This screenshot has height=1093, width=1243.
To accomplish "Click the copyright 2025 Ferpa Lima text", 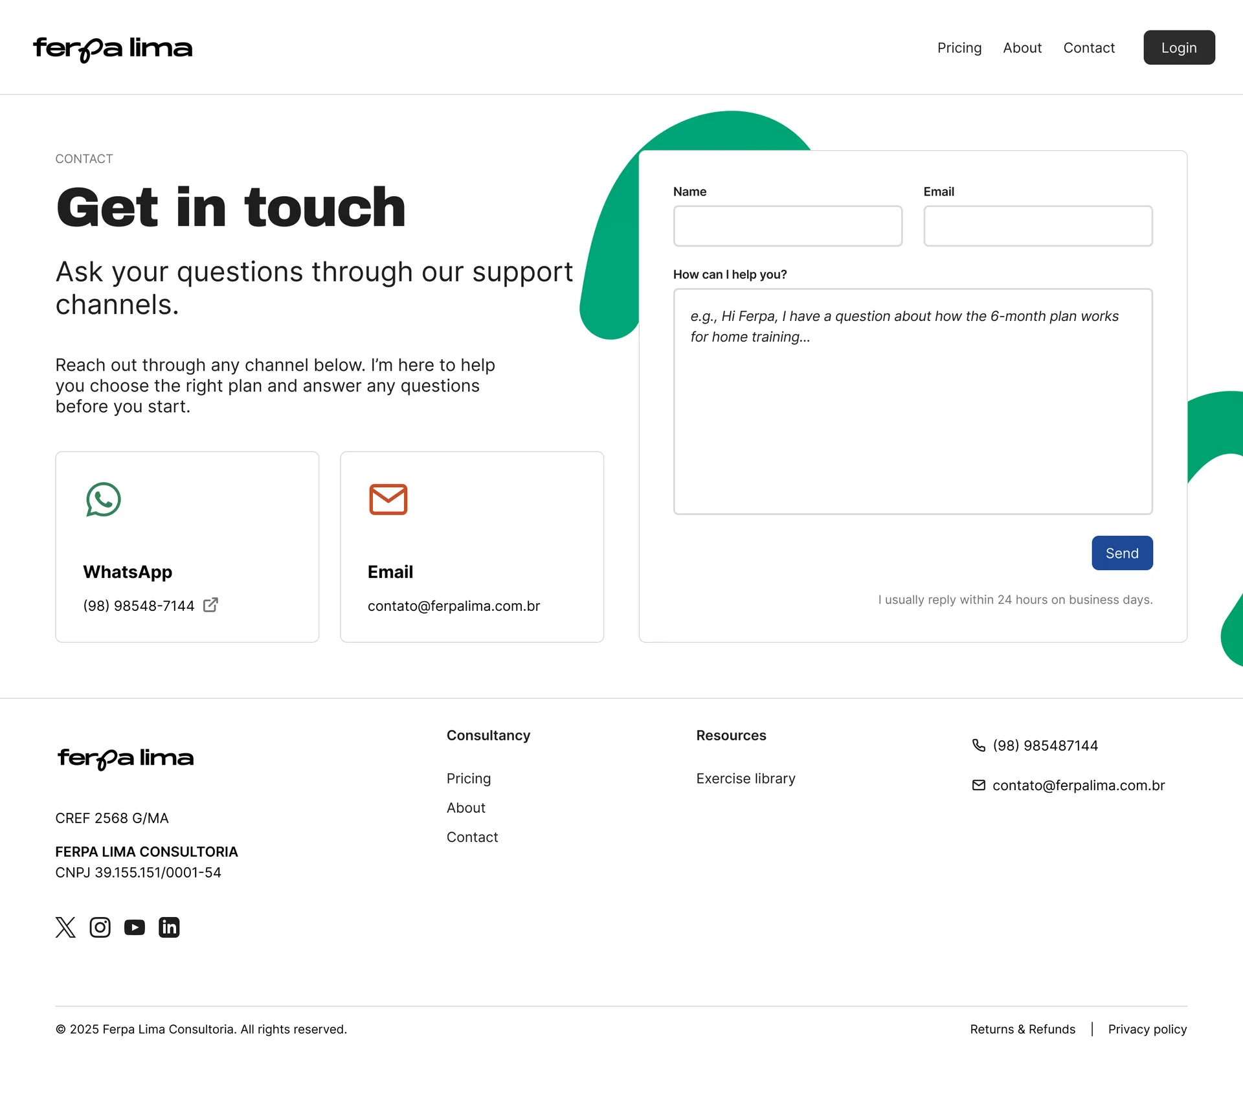I will point(201,1029).
